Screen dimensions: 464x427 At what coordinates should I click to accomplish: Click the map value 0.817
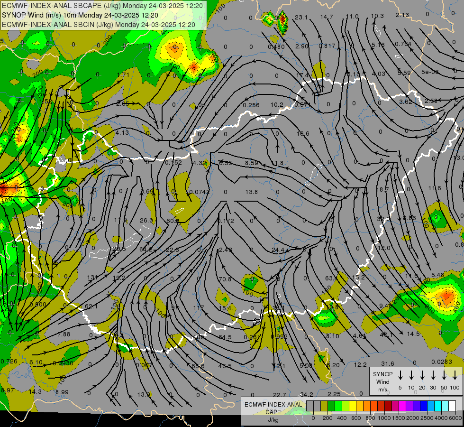[327, 46]
